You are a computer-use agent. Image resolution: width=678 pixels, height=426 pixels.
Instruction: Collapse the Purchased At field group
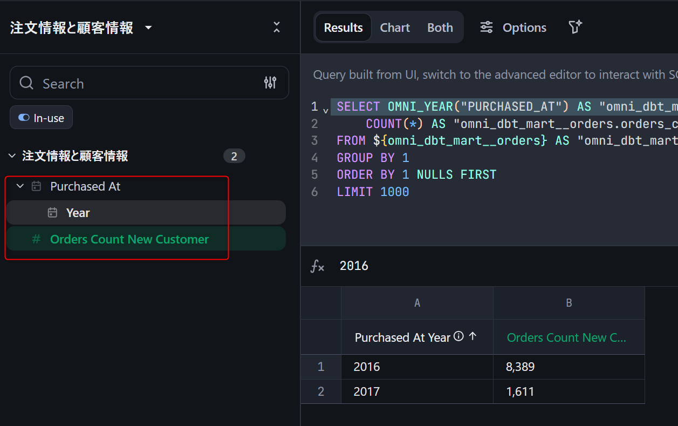(20, 186)
